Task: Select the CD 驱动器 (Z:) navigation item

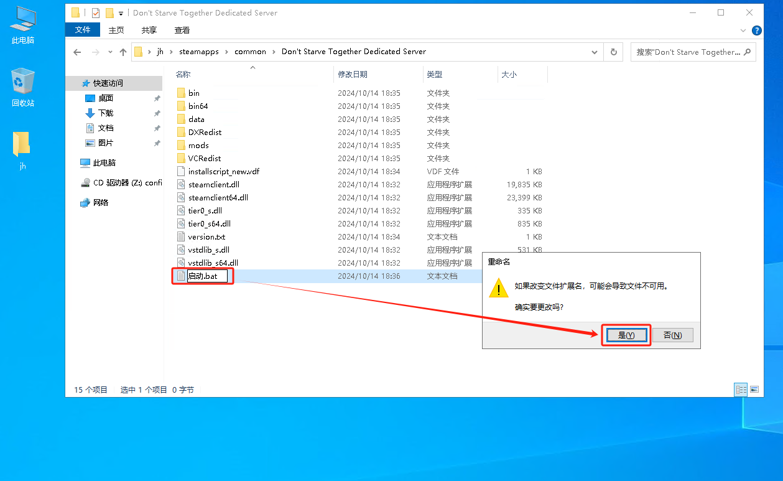Action: tap(121, 182)
